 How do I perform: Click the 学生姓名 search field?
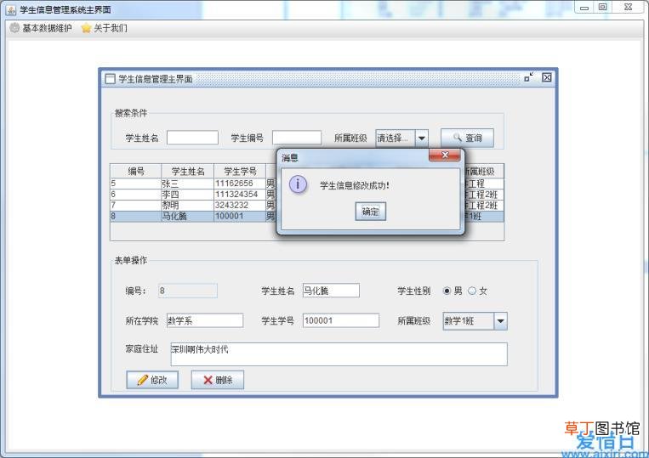pyautogui.click(x=192, y=138)
